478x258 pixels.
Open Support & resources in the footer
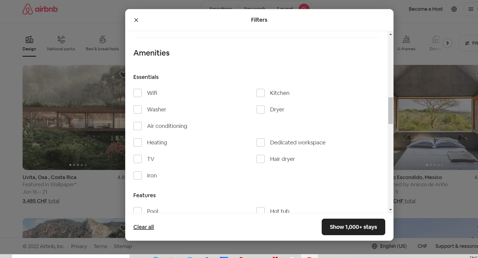tap(457, 246)
